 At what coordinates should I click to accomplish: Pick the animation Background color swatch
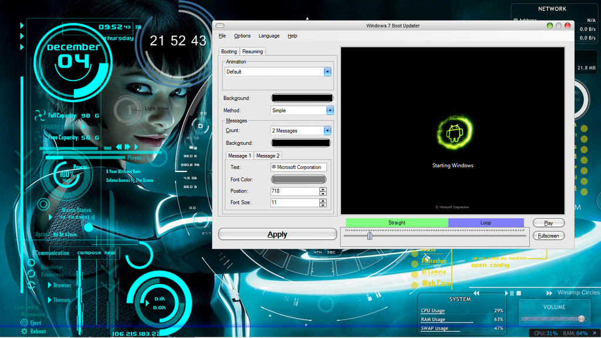click(x=302, y=98)
